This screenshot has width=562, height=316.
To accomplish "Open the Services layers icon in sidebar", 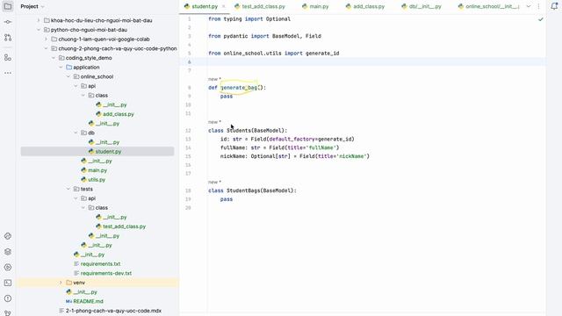I will tap(8, 252).
